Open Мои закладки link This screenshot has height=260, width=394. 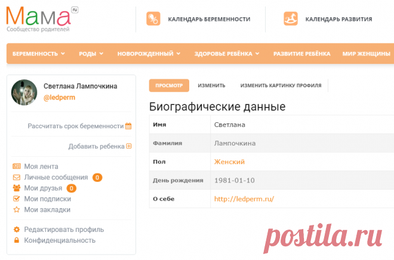click(47, 210)
